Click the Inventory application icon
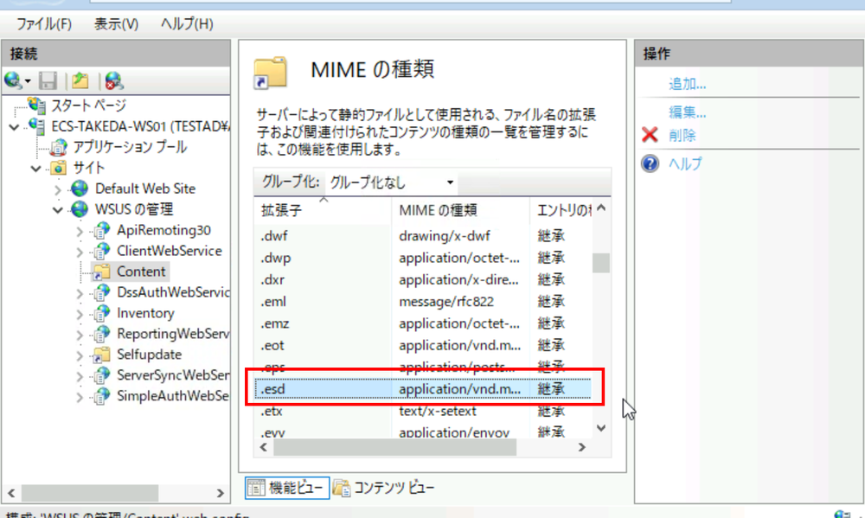This screenshot has height=518, width=865. coord(101,313)
